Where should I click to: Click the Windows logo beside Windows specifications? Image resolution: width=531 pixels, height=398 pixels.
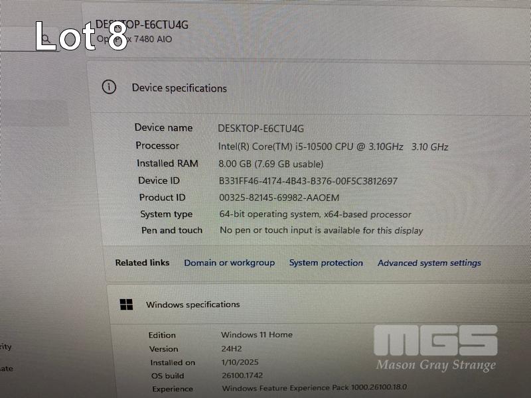point(126,304)
